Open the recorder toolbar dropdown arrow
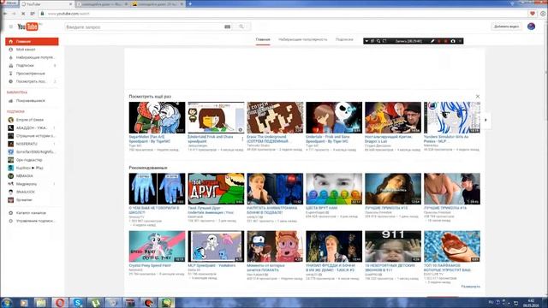Image resolution: width=548 pixels, height=308 pixels. (x=366, y=41)
